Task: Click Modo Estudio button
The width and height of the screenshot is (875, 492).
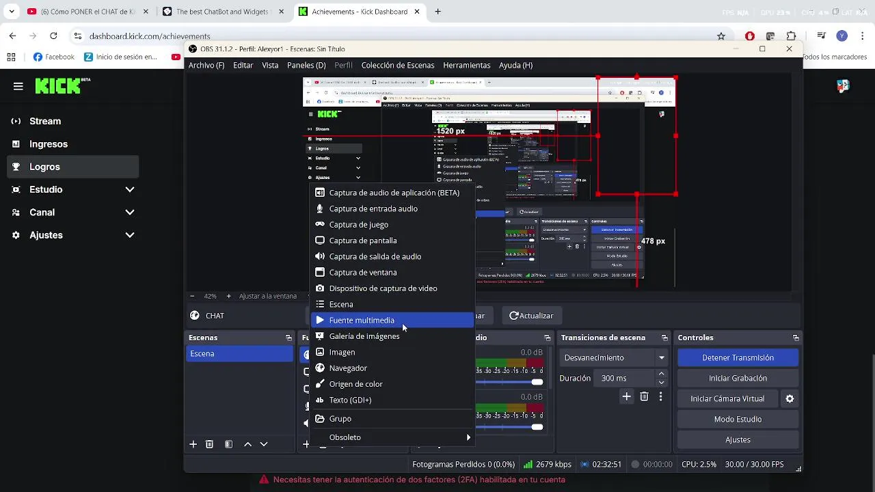Action: (x=738, y=419)
